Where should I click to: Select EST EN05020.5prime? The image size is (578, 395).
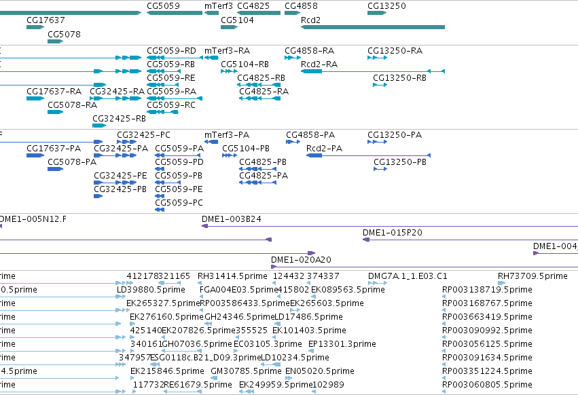click(289, 379)
